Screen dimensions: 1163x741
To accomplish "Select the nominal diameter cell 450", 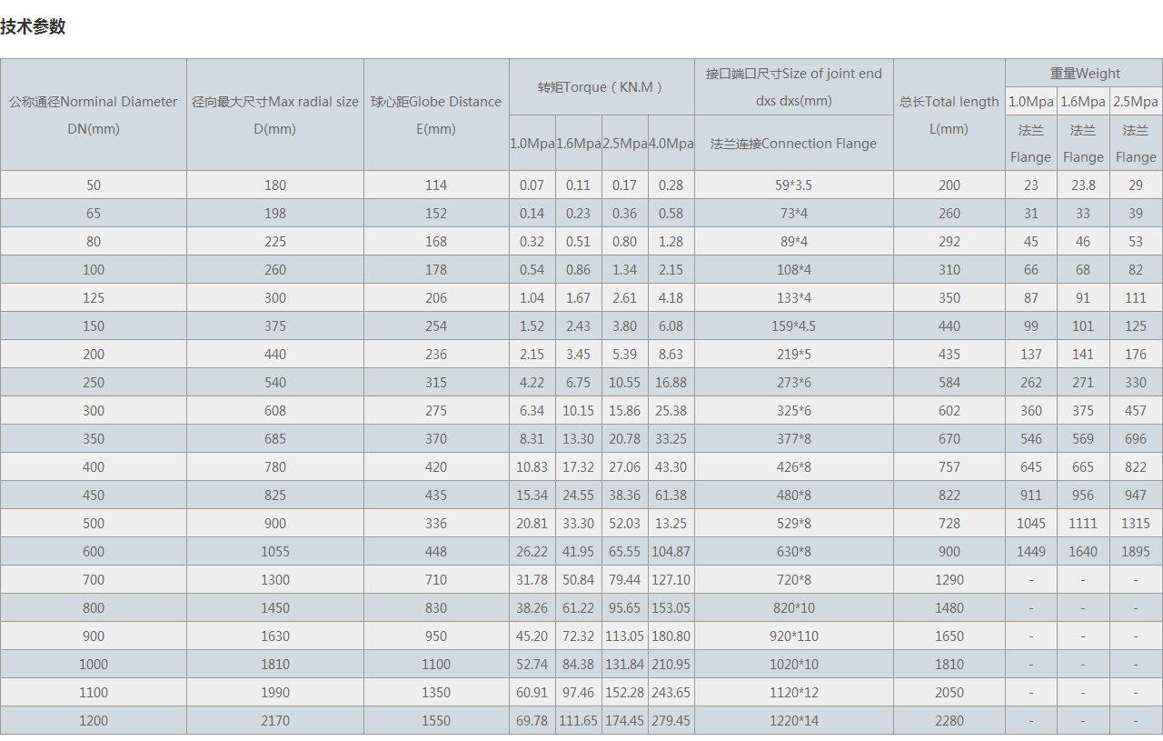I will (x=94, y=496).
